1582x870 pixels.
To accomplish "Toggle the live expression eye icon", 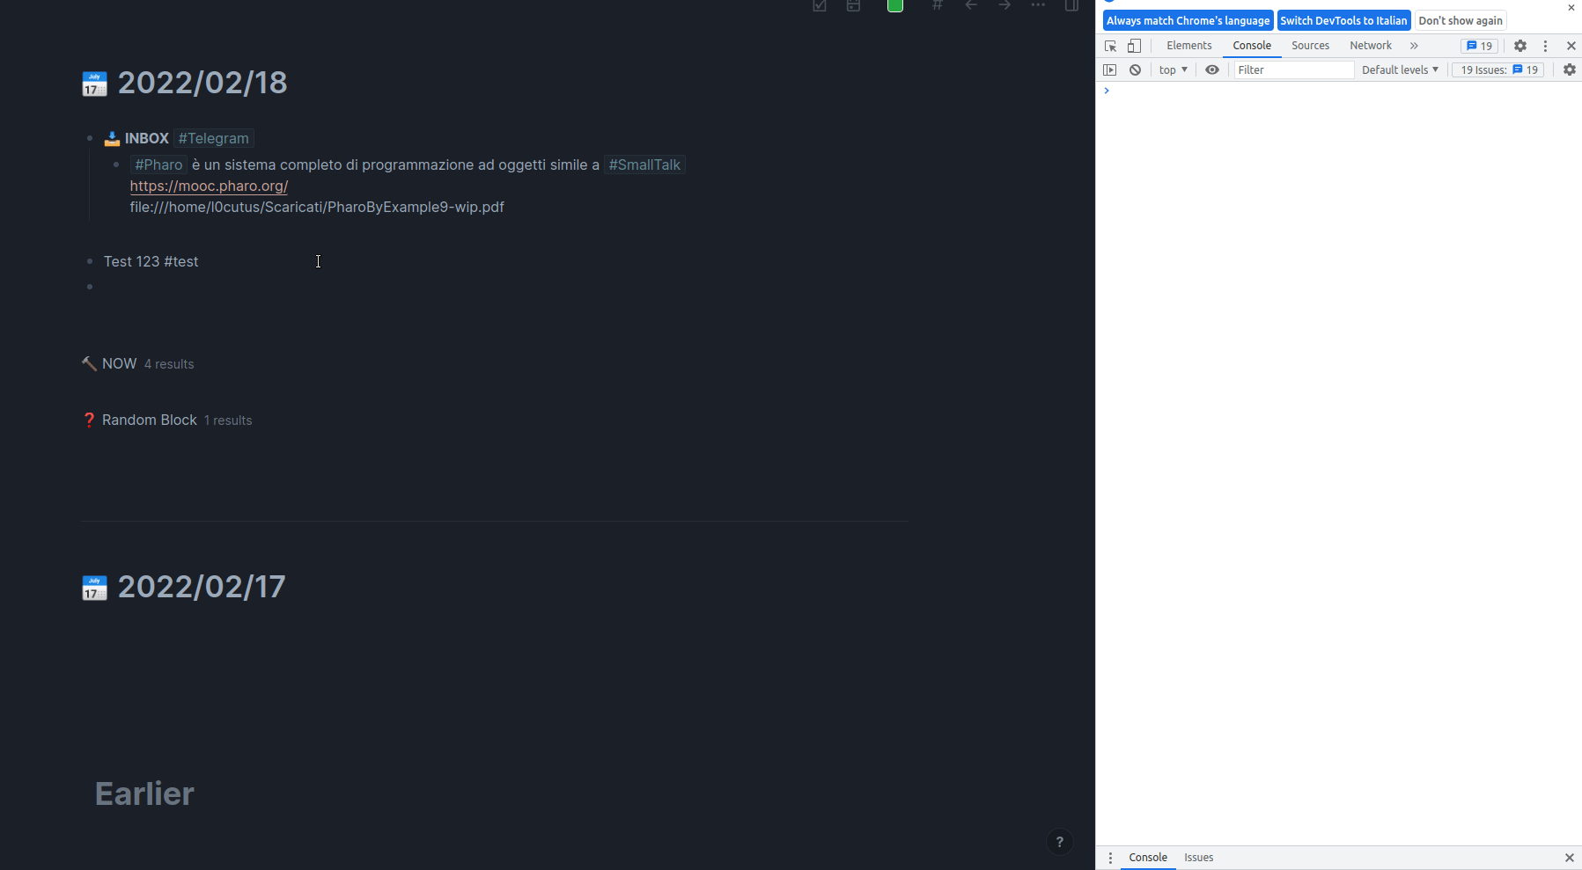I will [1212, 69].
